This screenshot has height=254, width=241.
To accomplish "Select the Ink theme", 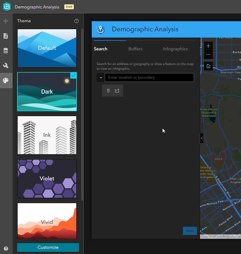I will [47, 135].
